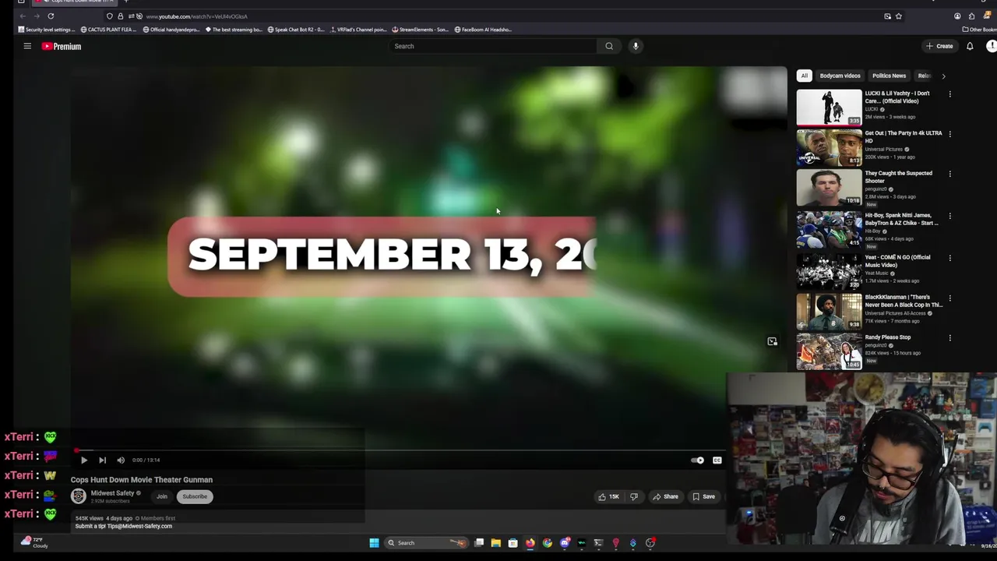Viewport: 997px width, 561px height.
Task: Open options for They Caught the Suspected Shooter
Action: coord(949,174)
